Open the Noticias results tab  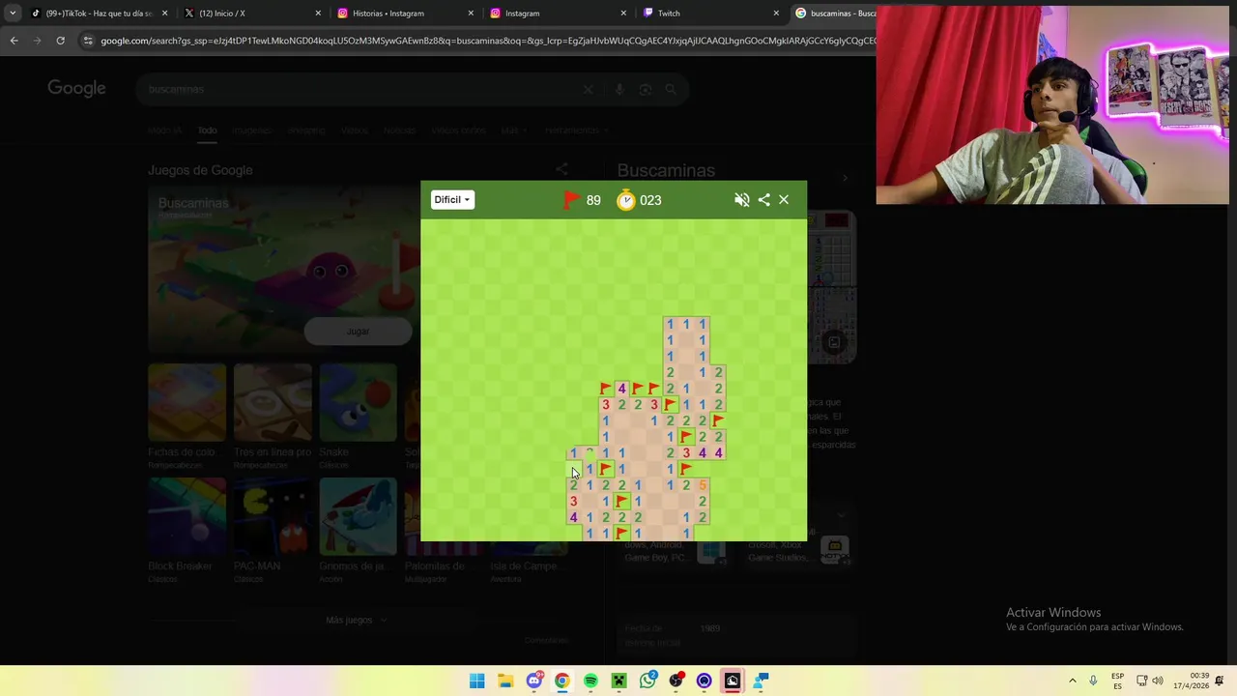click(399, 130)
